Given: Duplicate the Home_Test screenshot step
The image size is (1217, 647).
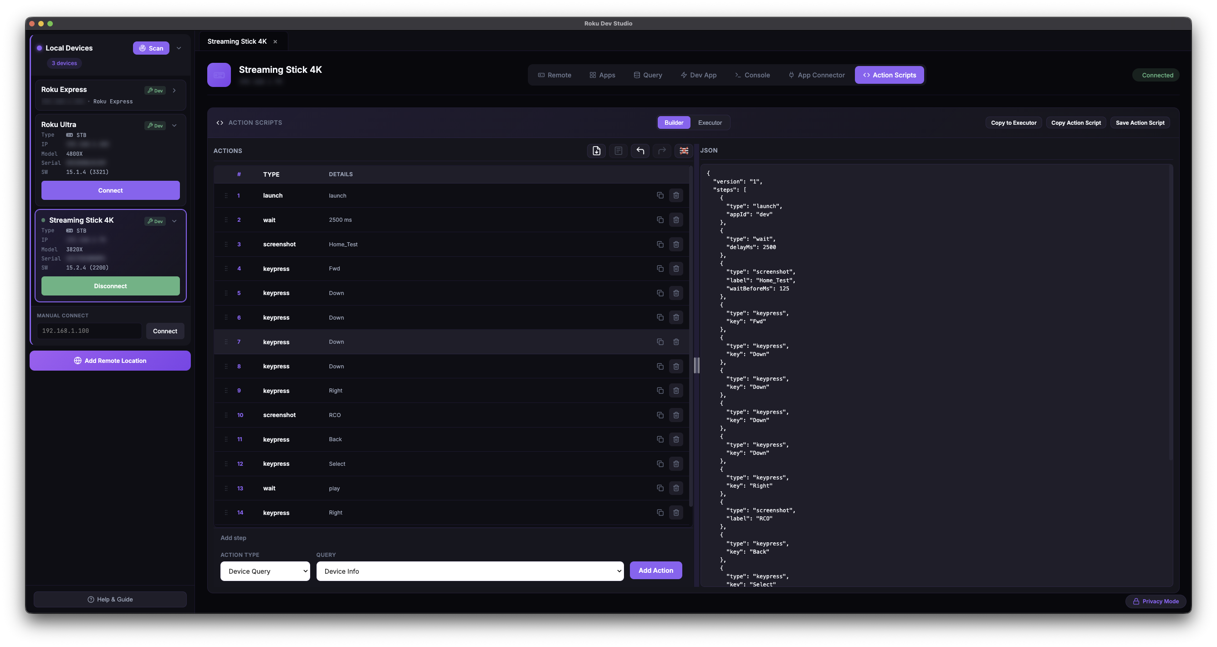Looking at the screenshot, I should [x=660, y=244].
